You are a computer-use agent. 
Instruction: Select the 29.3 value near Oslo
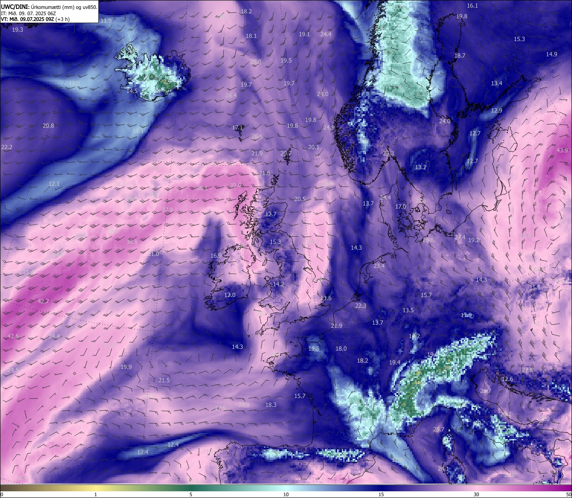pos(388,154)
